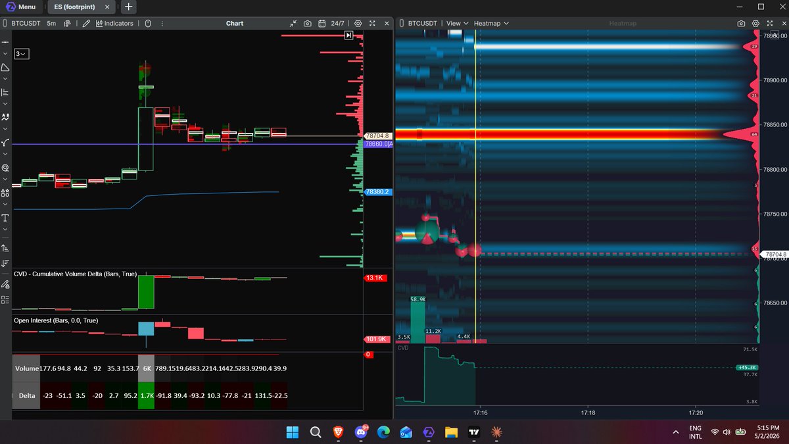
Task: Click the descending sort drawings icon
Action: pos(5,263)
